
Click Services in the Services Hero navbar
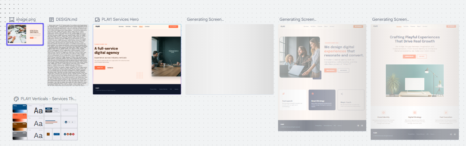(x=118, y=27)
